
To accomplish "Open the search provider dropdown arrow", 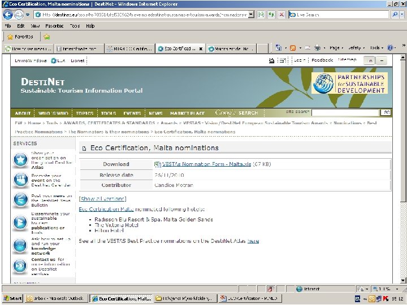I will tap(402, 15).
